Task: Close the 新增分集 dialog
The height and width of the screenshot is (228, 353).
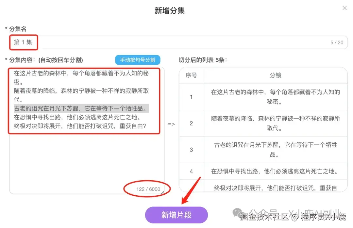Action: 345,8
